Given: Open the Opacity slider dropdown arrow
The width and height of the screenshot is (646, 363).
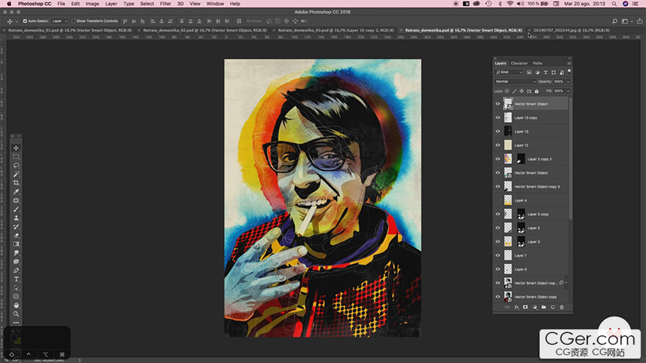Looking at the screenshot, I should 568,81.
